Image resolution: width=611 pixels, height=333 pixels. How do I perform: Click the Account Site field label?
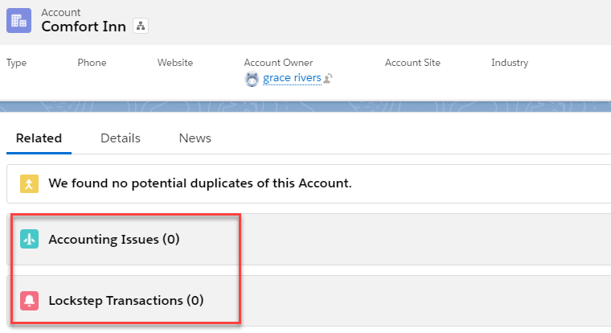point(412,63)
